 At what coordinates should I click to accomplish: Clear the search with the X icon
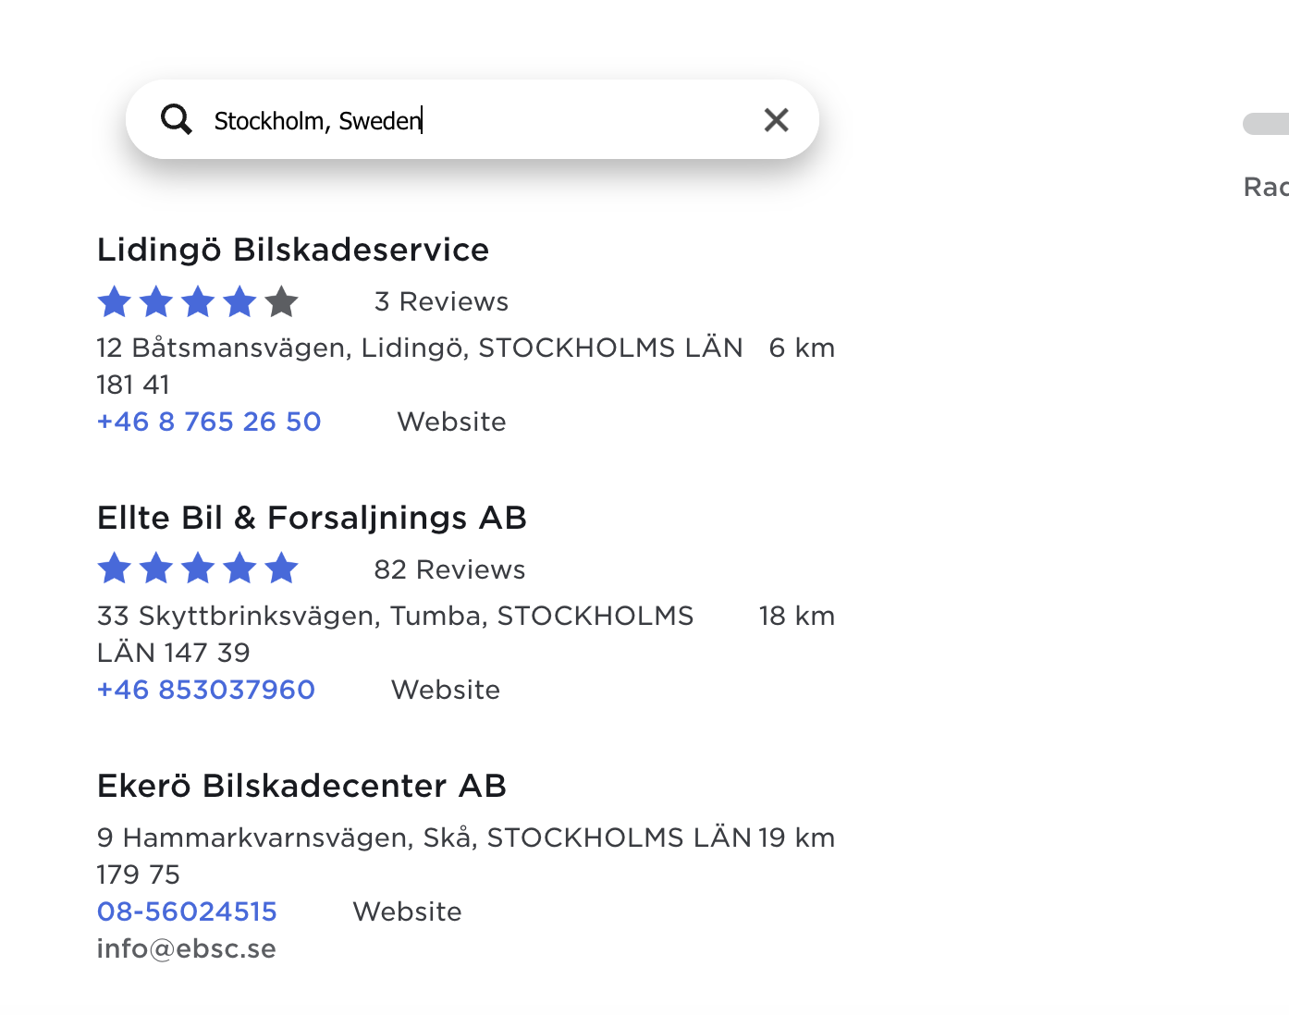776,119
